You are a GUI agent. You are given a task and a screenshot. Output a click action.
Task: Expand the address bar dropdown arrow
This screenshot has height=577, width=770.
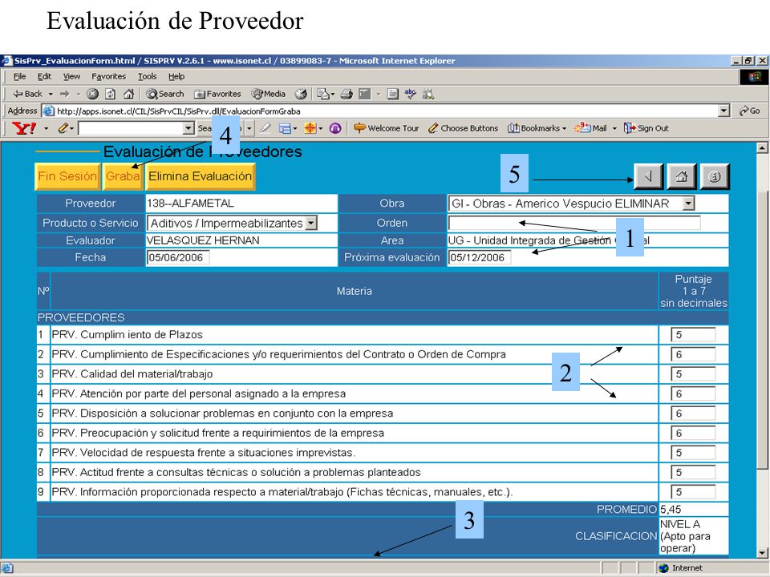pos(723,111)
